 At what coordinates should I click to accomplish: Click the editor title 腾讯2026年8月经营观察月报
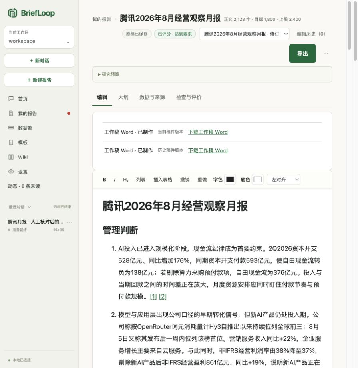coord(175,206)
